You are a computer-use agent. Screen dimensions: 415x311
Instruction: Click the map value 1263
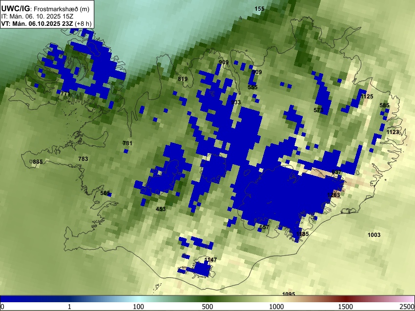pos(333,195)
